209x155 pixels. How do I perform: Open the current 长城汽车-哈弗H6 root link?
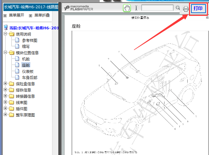pyautogui.click(x=34, y=28)
